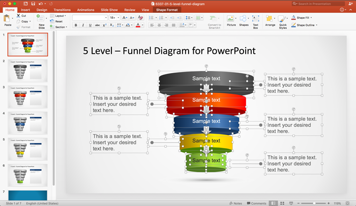The image size is (356, 206).
Task: Collapse the ribbon with the chevron
Action: click(x=350, y=10)
